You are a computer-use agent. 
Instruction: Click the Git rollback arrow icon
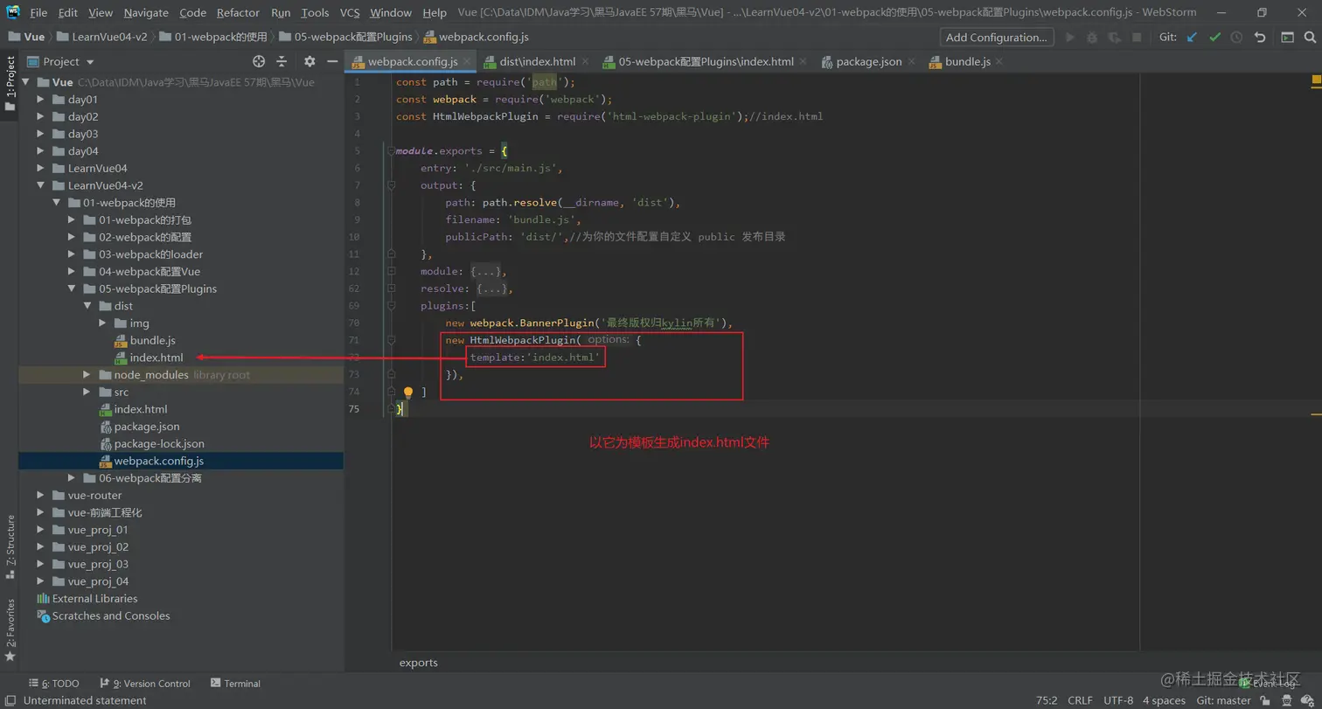point(1259,38)
